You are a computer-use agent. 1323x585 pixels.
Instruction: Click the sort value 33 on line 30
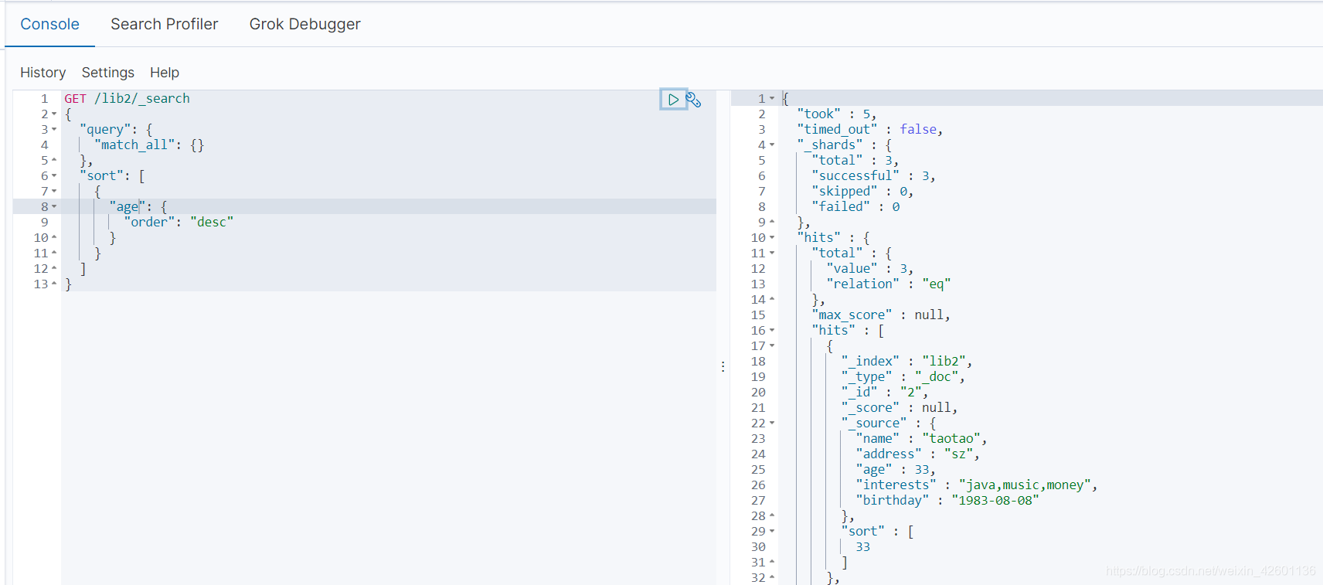pos(862,546)
